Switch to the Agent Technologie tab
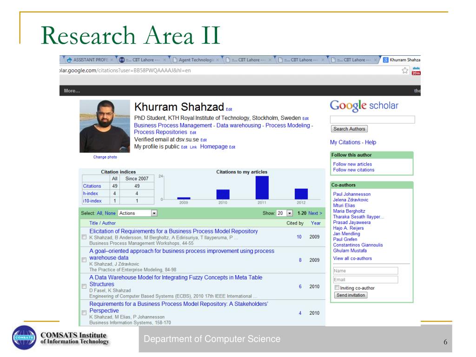Screen dimensions: 476x357 point(196,60)
